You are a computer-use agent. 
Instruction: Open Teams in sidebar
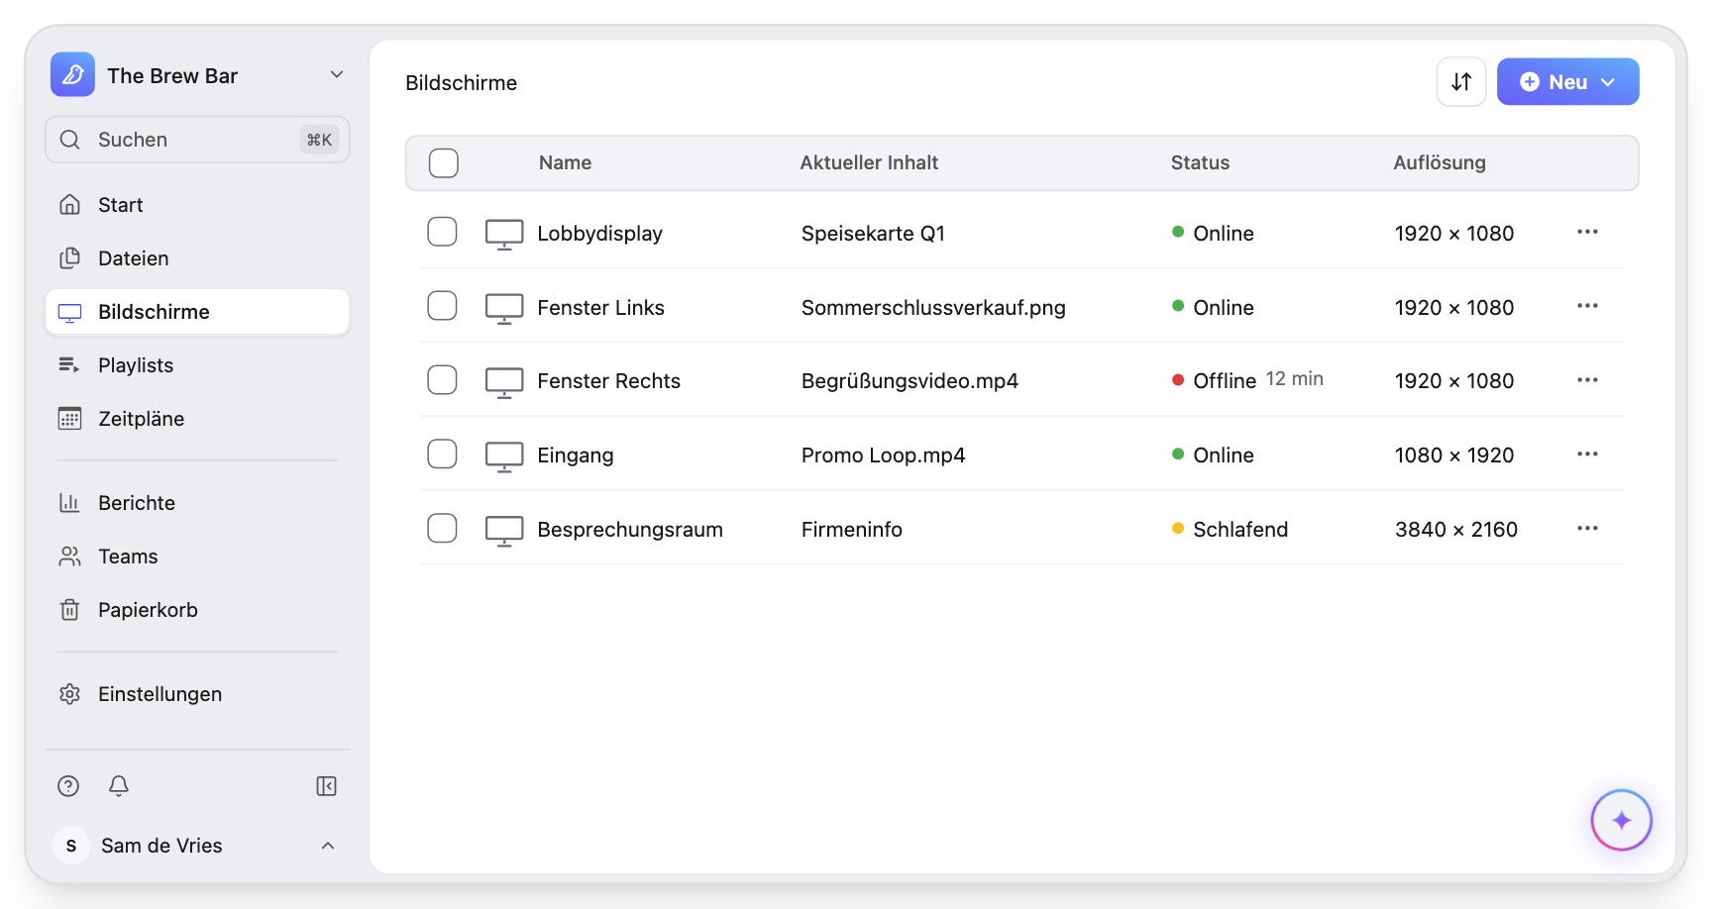tap(197, 556)
